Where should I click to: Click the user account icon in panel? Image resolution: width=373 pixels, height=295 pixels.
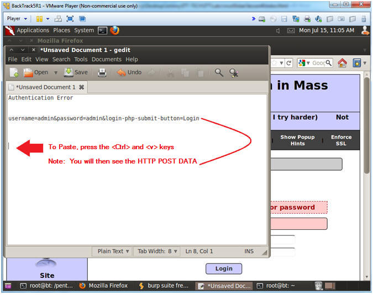[x=365, y=30]
